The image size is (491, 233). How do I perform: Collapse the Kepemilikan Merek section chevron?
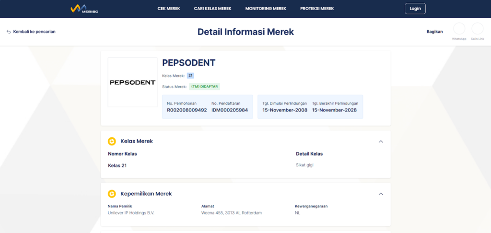point(381,194)
